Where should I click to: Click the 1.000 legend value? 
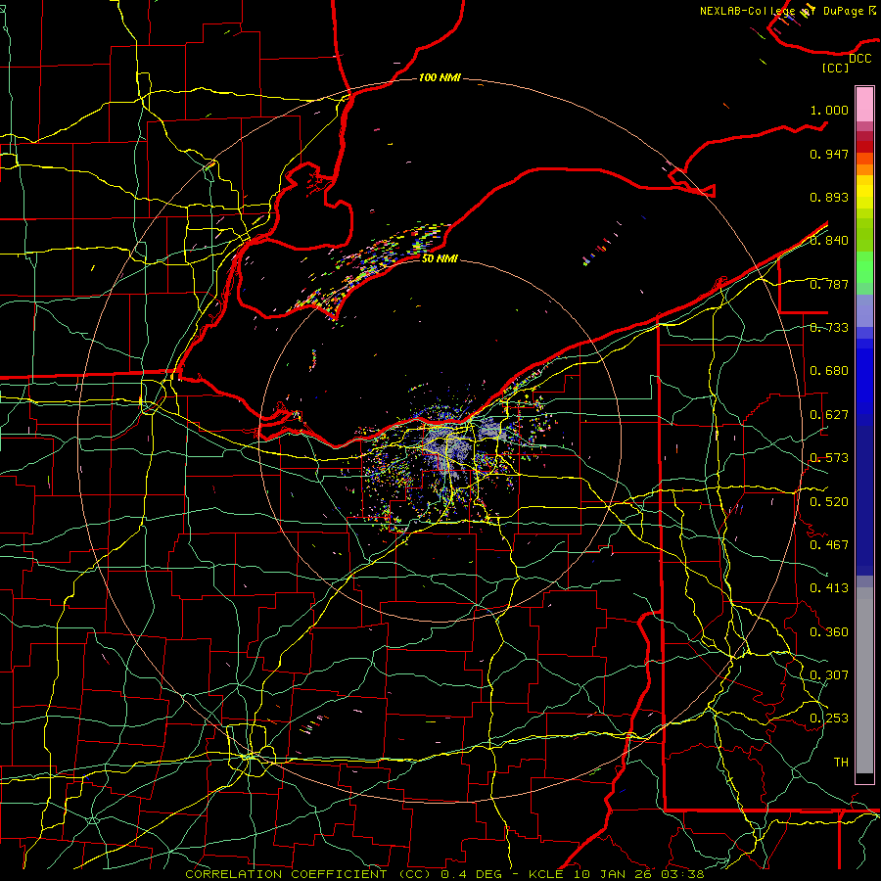click(x=829, y=110)
